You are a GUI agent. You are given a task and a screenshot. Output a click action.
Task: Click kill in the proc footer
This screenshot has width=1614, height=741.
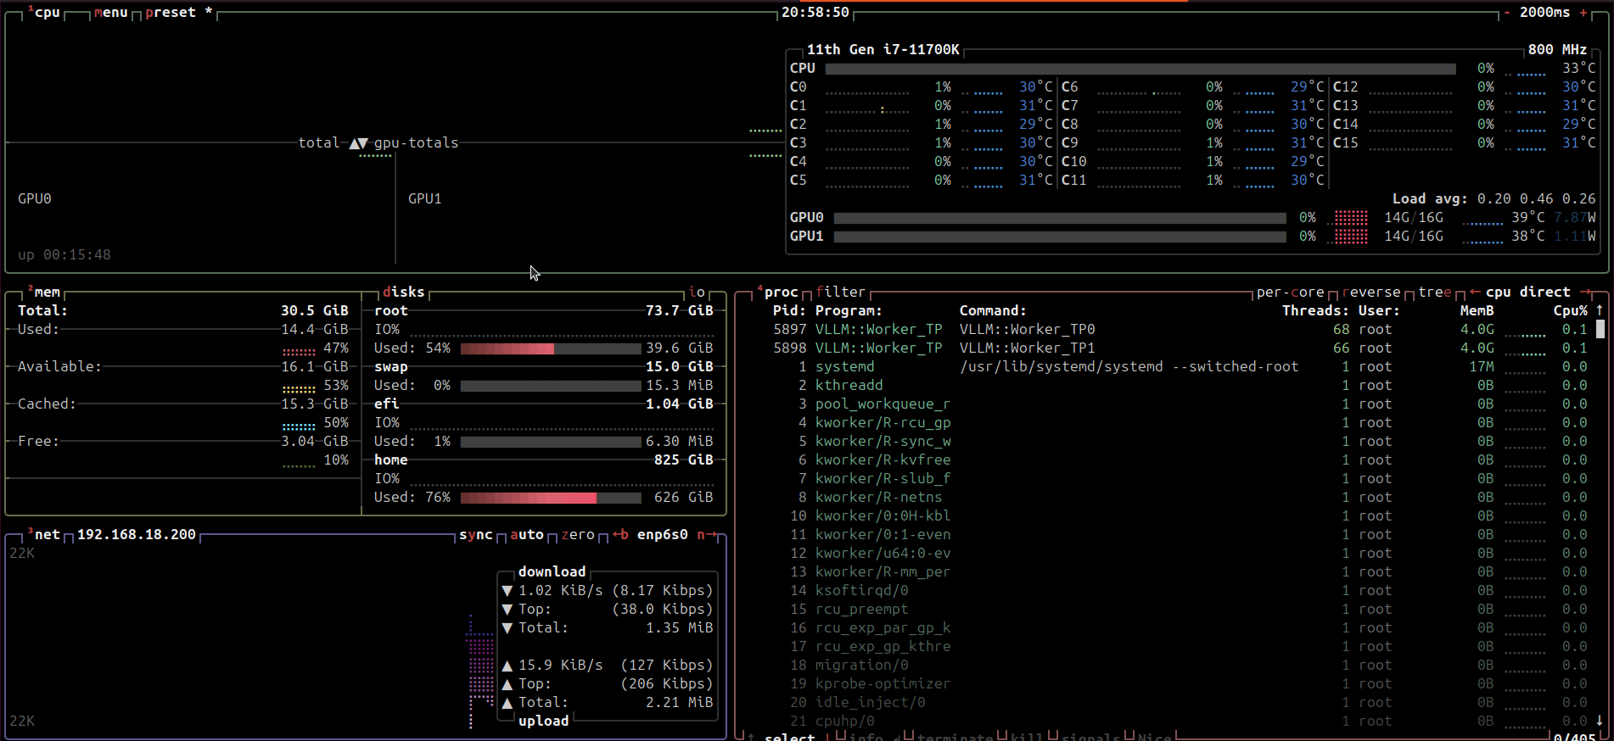point(1028,736)
